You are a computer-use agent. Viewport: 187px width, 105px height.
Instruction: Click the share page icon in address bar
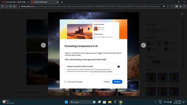coord(168,6)
